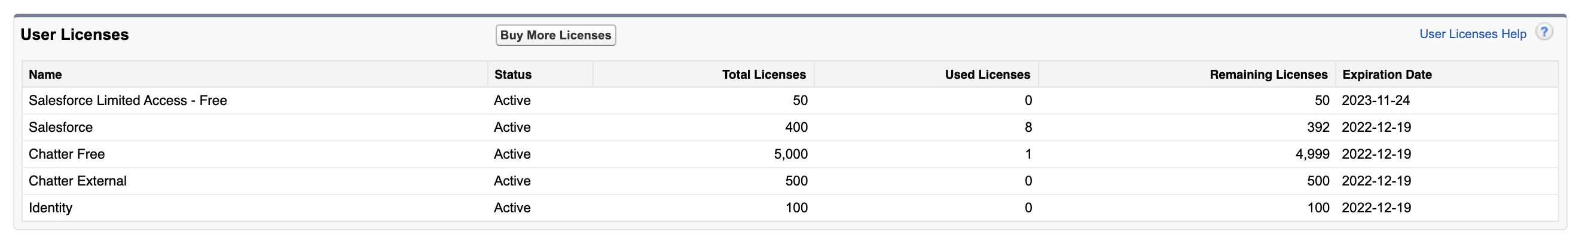Select the Identity license row

790,208
